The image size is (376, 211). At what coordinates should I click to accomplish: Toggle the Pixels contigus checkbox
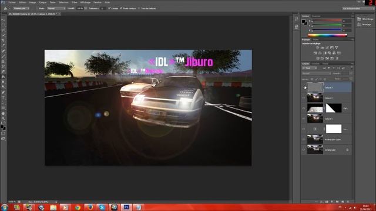point(121,8)
